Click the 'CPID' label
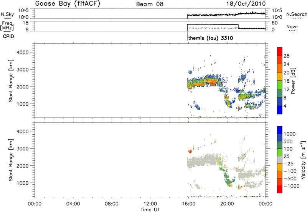 tap(8, 36)
